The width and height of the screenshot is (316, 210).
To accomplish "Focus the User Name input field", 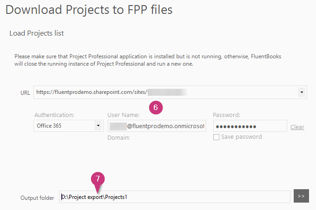I will click(157, 126).
